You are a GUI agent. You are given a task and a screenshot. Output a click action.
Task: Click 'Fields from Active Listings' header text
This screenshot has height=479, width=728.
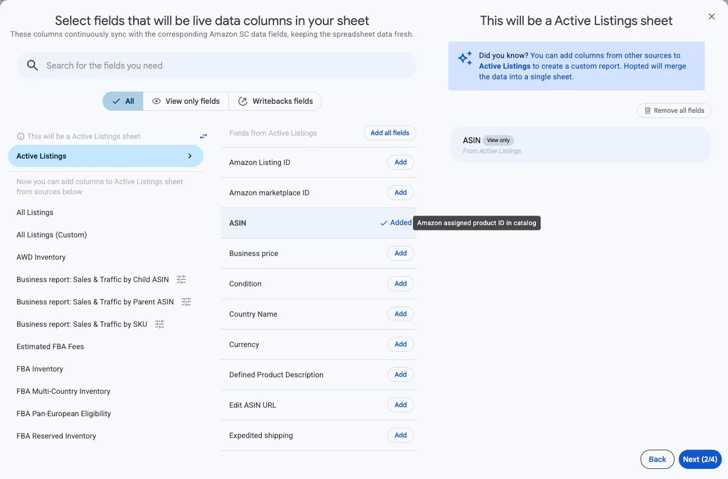(x=273, y=133)
